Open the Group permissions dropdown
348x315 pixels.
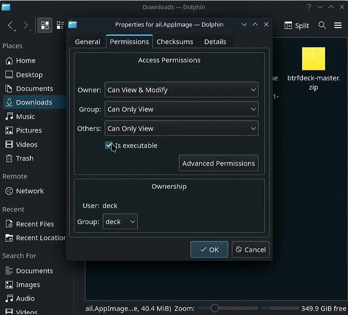coord(181,109)
